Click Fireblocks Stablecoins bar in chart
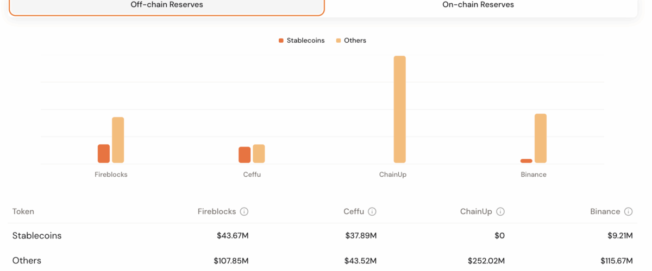 pyautogui.click(x=104, y=153)
